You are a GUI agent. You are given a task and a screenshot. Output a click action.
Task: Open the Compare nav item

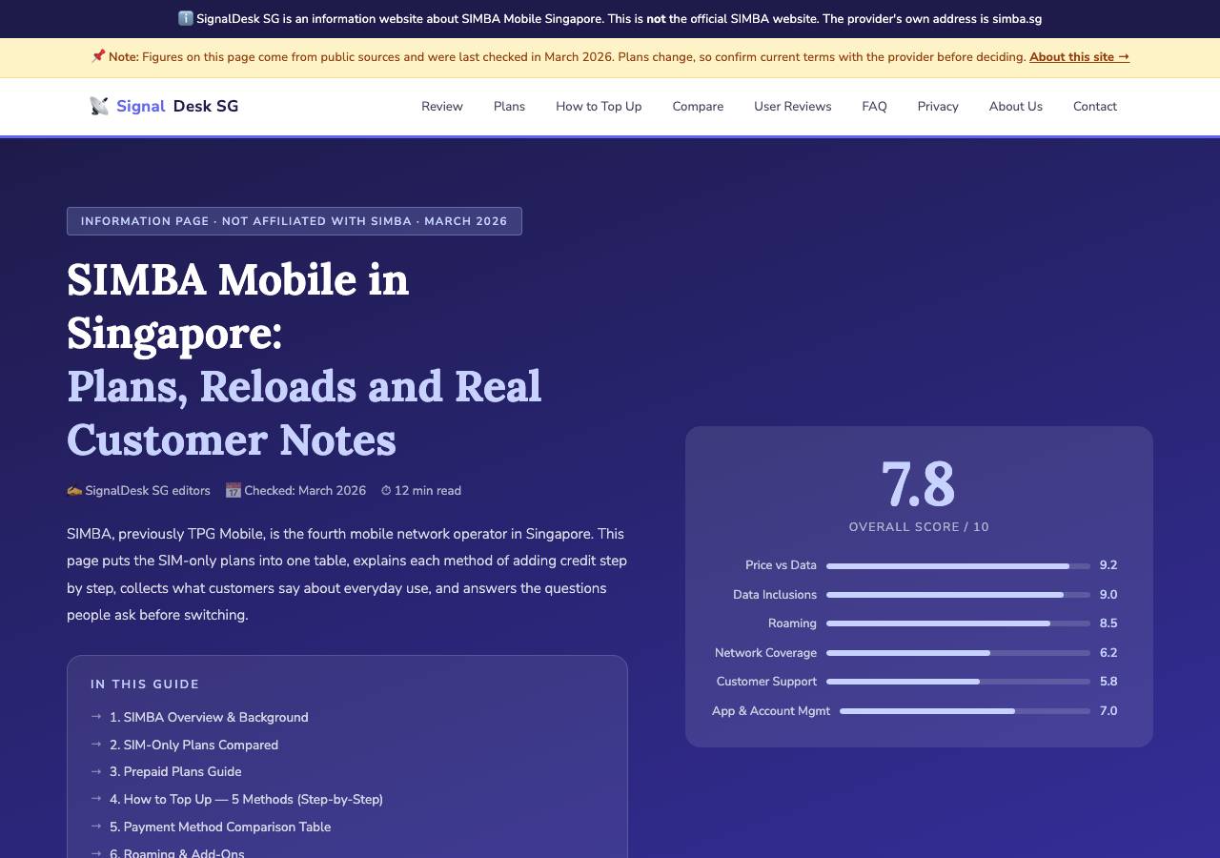pos(698,106)
